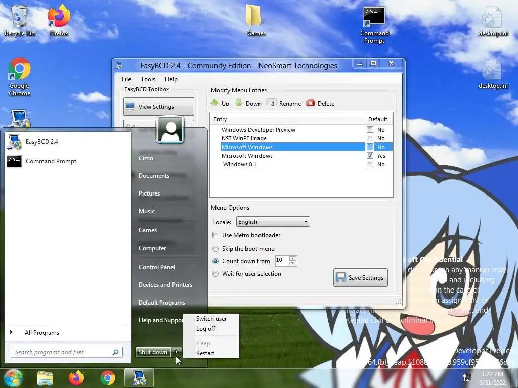This screenshot has width=518, height=388.
Task: Open Documents from Start menu
Action: click(x=154, y=175)
